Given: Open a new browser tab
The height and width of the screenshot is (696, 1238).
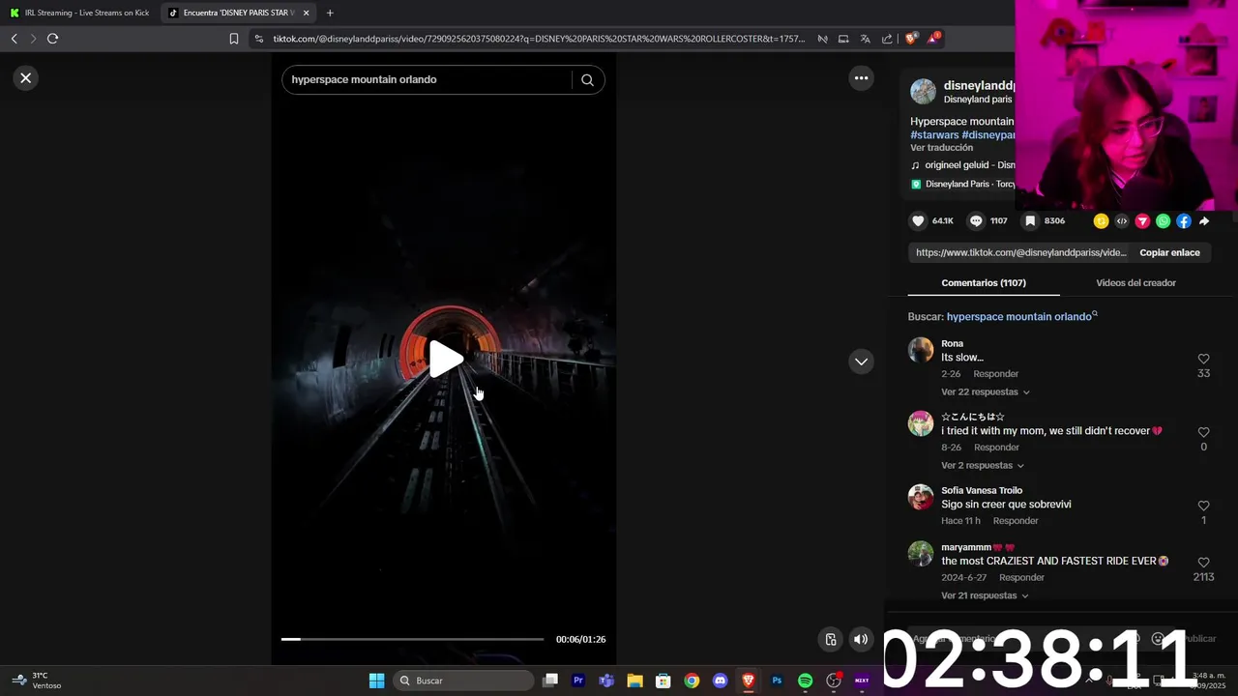Looking at the screenshot, I should (330, 13).
